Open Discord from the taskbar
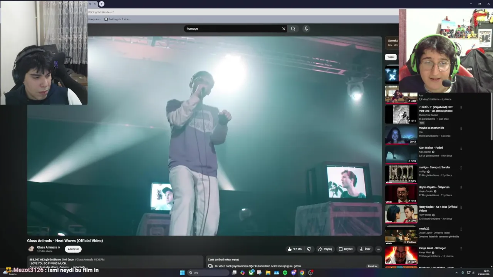 293,273
